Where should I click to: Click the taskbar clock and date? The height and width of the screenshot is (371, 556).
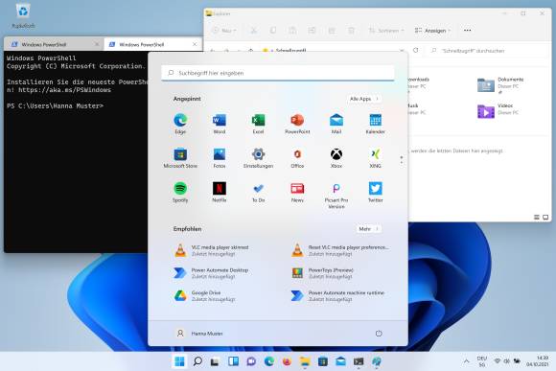pos(538,361)
